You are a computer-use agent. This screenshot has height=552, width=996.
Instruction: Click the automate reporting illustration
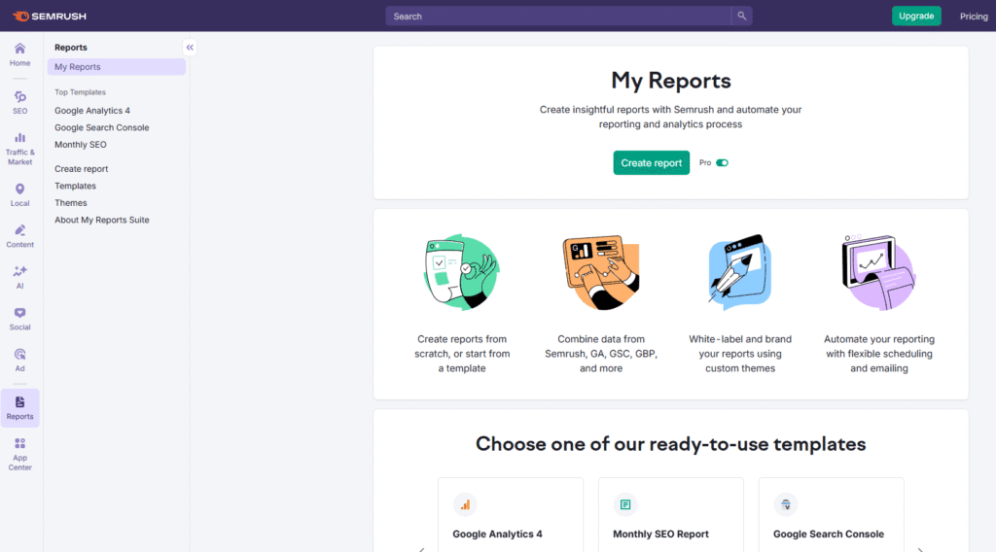(x=879, y=272)
